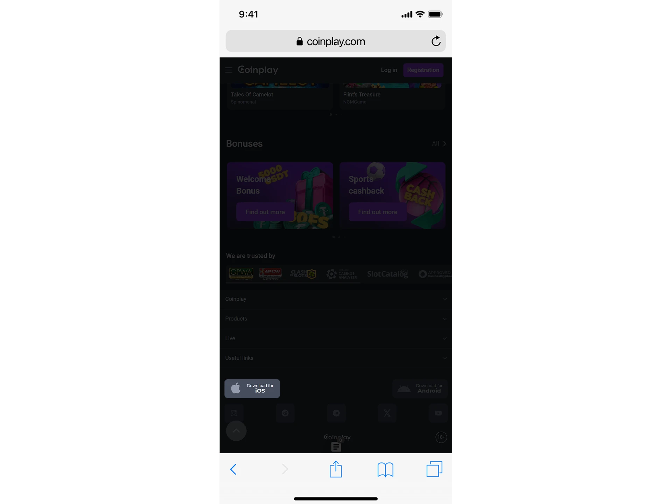
Task: Click Registration button
Action: pos(423,69)
